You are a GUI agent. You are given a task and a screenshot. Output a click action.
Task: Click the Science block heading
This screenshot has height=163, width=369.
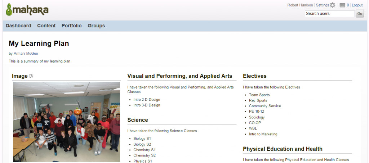coord(138,120)
